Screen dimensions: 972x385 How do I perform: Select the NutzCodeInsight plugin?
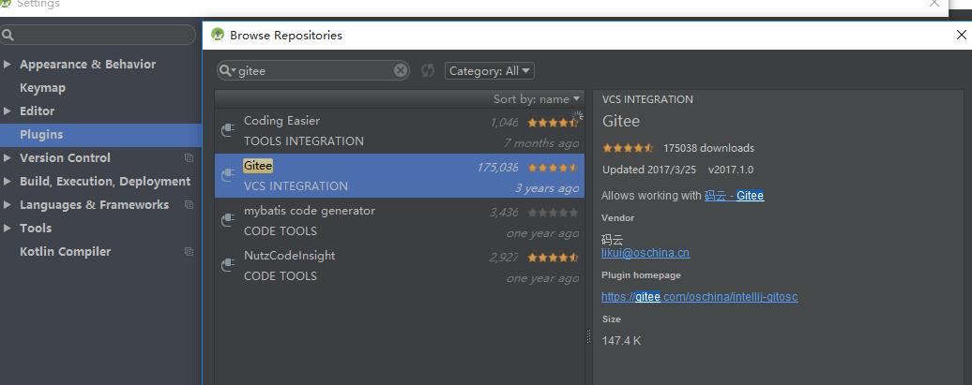400,265
